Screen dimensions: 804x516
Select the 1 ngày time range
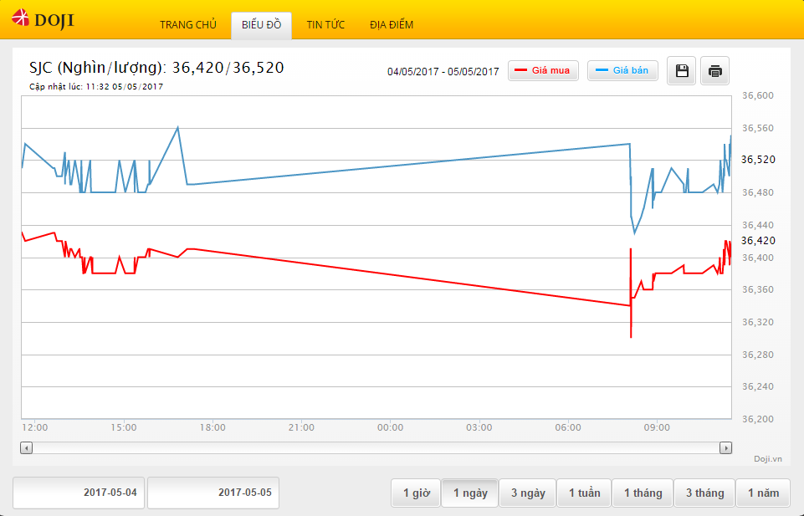470,493
